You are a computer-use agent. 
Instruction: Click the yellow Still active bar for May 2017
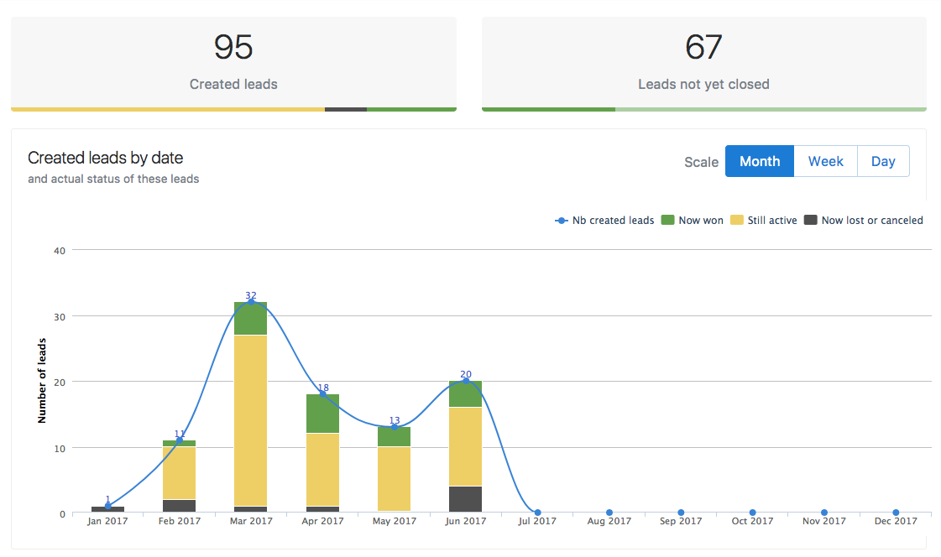coord(395,478)
